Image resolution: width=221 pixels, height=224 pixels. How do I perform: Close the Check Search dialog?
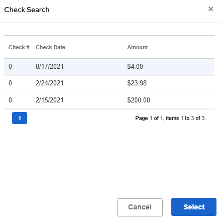[x=210, y=9]
